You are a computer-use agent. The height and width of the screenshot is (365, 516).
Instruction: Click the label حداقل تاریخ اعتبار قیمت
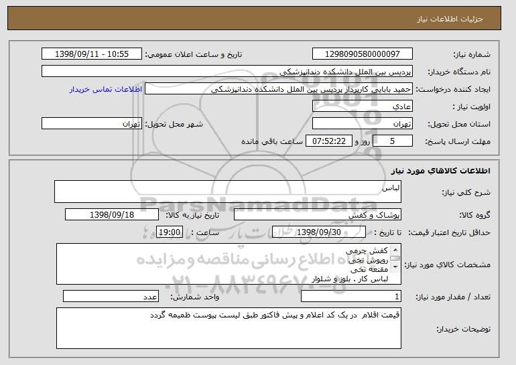(x=449, y=232)
